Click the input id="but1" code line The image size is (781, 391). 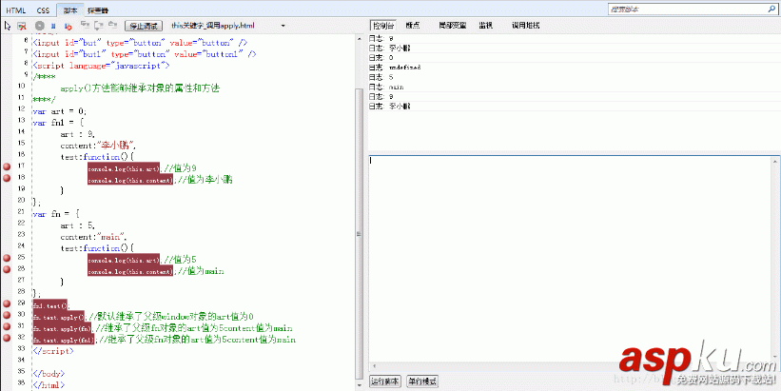[145, 54]
